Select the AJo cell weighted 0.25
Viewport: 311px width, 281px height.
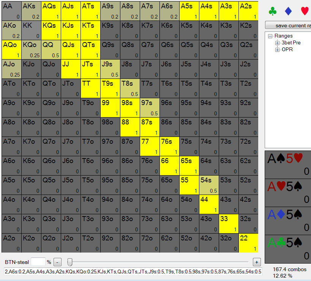(11, 69)
